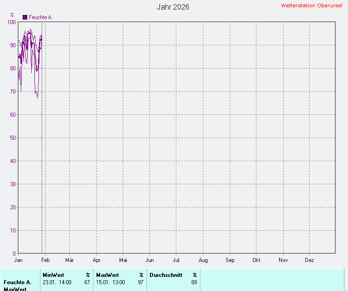Select the Feb label on the month axis
The image size is (348, 291).
coord(45,260)
